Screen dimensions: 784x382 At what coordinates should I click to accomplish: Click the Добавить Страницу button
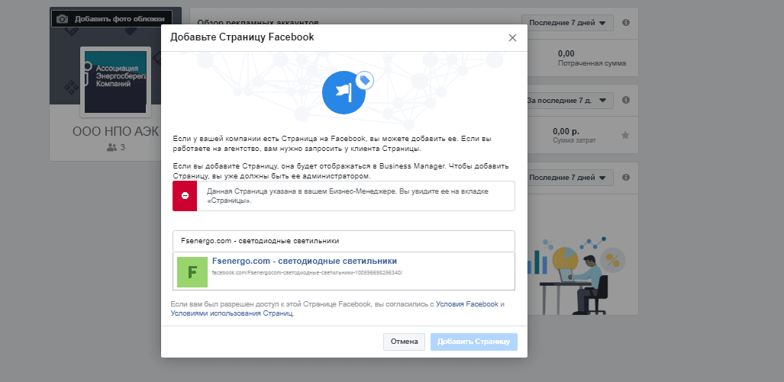[x=473, y=342]
